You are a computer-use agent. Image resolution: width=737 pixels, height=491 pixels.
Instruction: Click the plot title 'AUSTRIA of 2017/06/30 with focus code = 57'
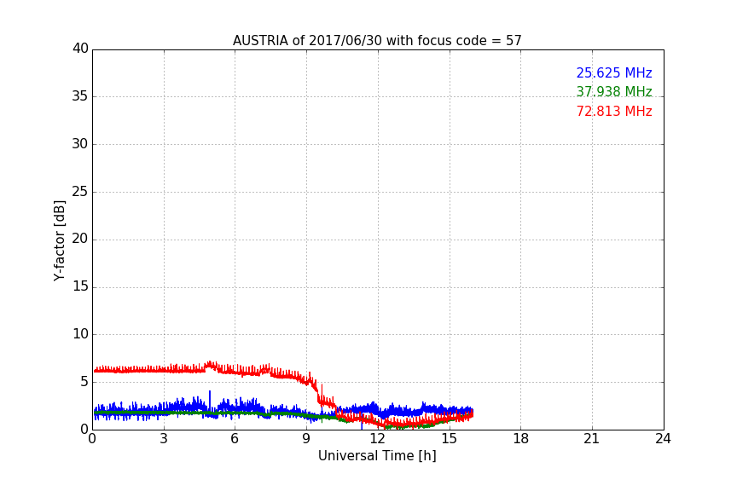(377, 41)
